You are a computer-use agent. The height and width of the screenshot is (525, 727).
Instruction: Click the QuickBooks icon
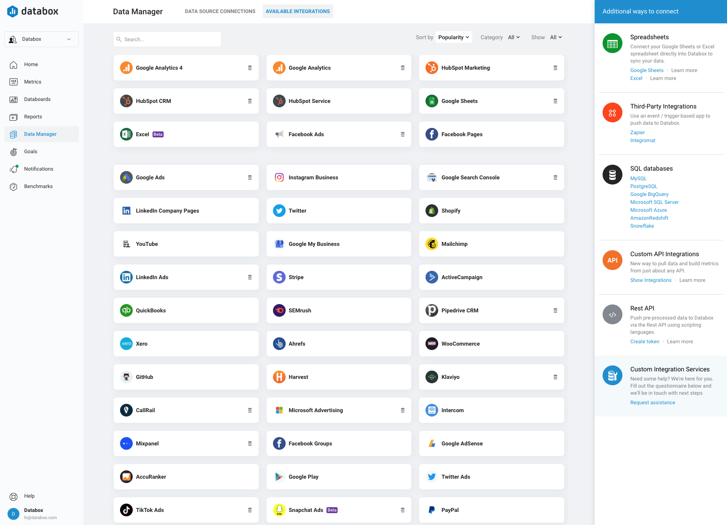[126, 310]
